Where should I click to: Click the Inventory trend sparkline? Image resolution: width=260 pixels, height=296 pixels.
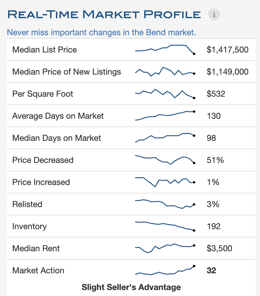coord(165,226)
